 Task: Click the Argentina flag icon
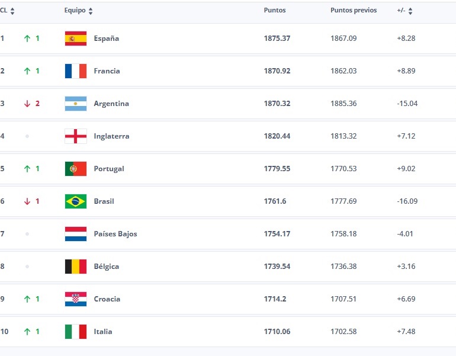click(75, 104)
